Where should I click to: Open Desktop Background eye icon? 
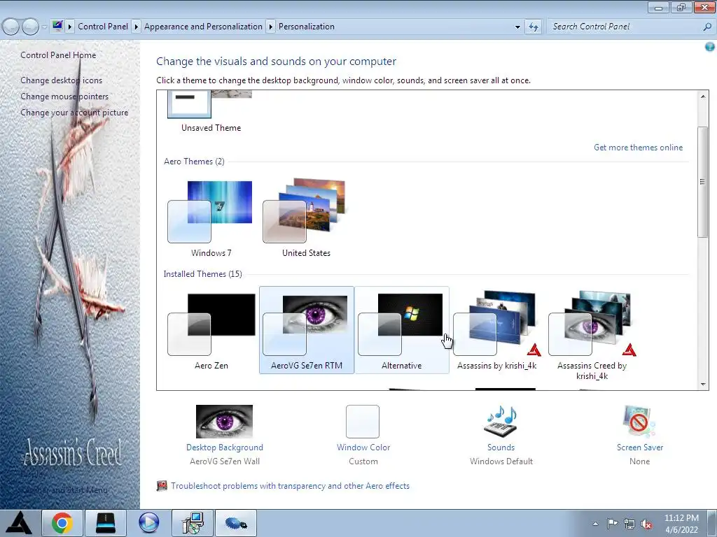(x=224, y=422)
